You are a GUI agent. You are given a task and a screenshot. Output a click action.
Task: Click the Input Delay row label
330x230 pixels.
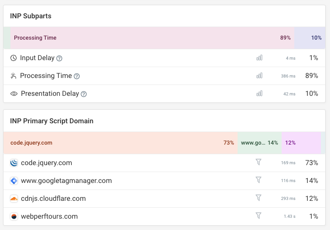coord(37,58)
